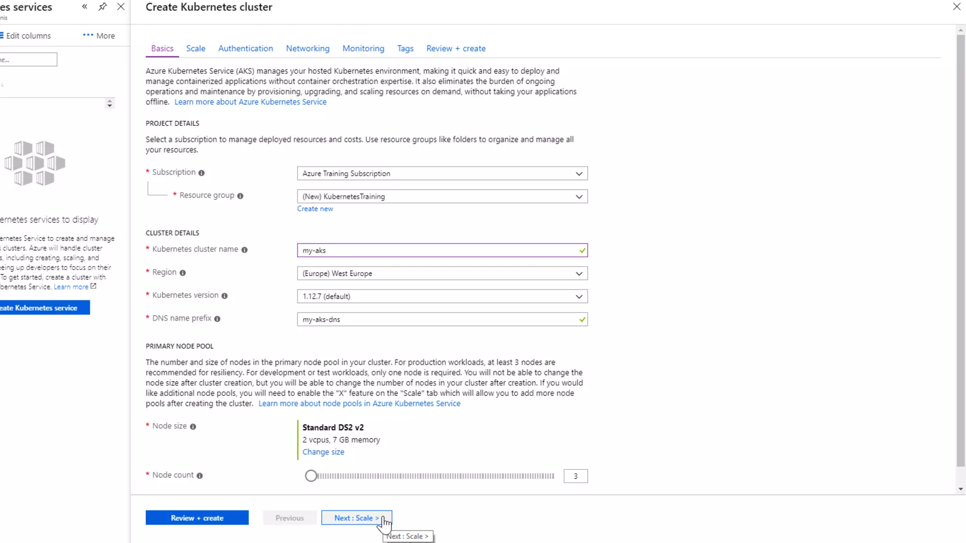This screenshot has height=543, width=966.
Task: Click info icon for DNS name prefix
Action: [217, 319]
